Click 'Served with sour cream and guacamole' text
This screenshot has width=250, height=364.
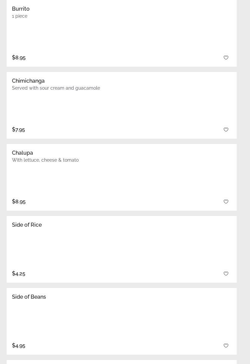coord(56,88)
